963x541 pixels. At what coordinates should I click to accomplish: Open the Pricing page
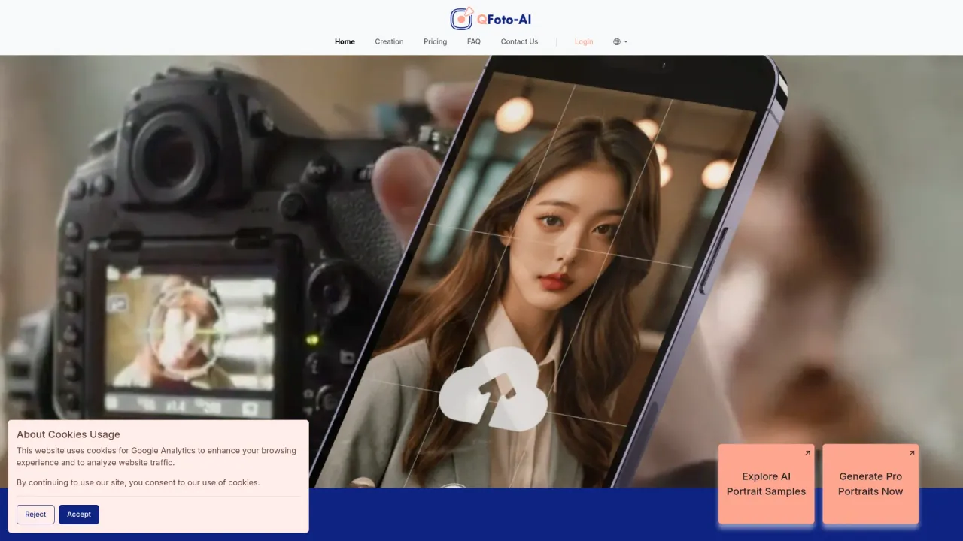[435, 41]
